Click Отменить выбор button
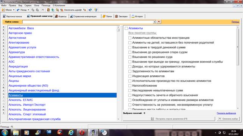This screenshot has height=136, width=243. point(228,119)
